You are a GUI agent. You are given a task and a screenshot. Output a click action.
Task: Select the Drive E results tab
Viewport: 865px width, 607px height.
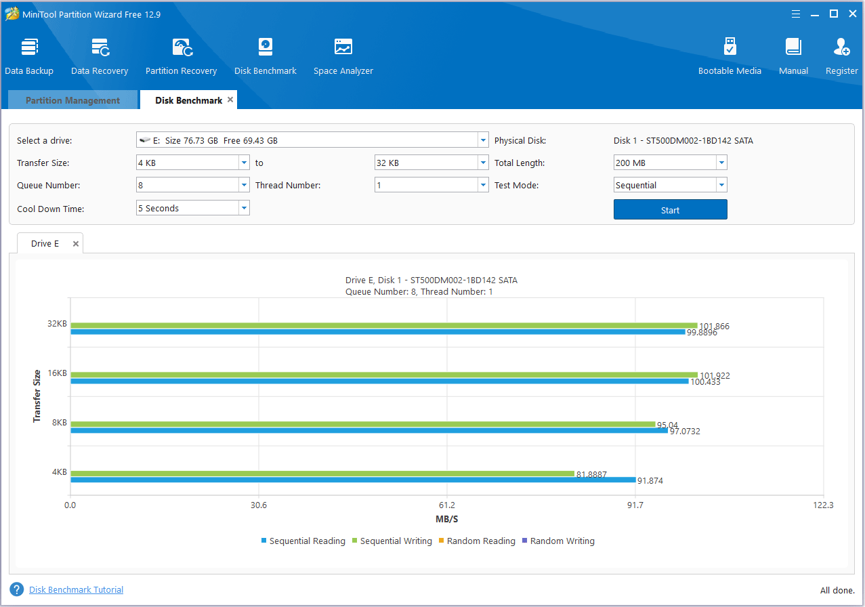[44, 243]
